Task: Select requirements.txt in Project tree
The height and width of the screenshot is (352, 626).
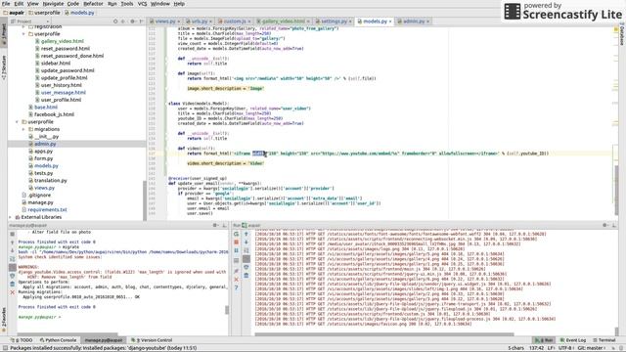Action: [x=47, y=210]
